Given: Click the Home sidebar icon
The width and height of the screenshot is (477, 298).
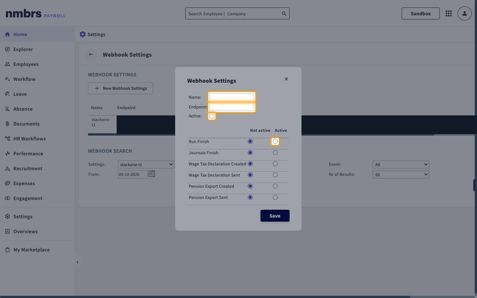Looking at the screenshot, I should pos(7,34).
